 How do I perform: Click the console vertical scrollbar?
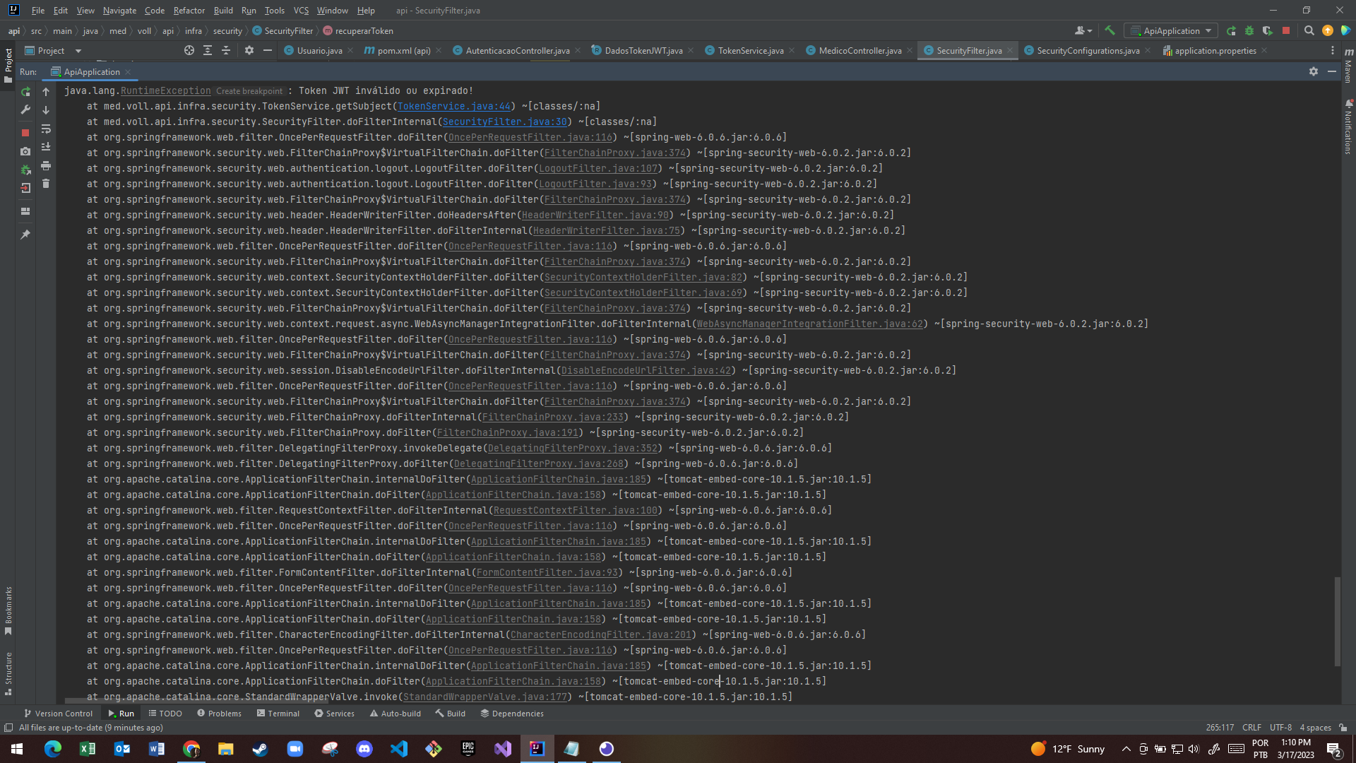[1337, 621]
